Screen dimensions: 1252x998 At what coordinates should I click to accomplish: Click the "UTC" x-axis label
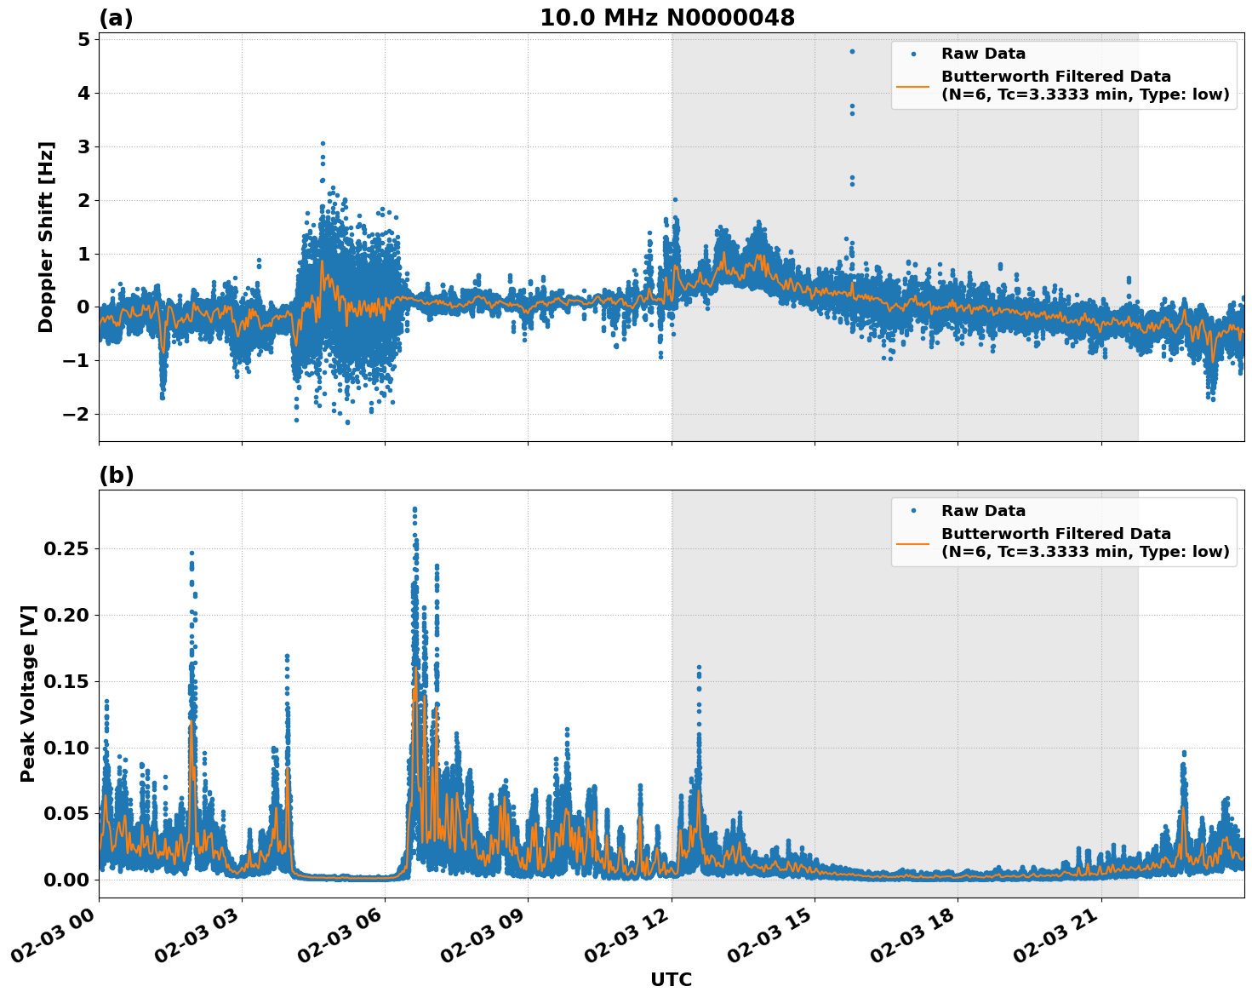pyautogui.click(x=672, y=980)
